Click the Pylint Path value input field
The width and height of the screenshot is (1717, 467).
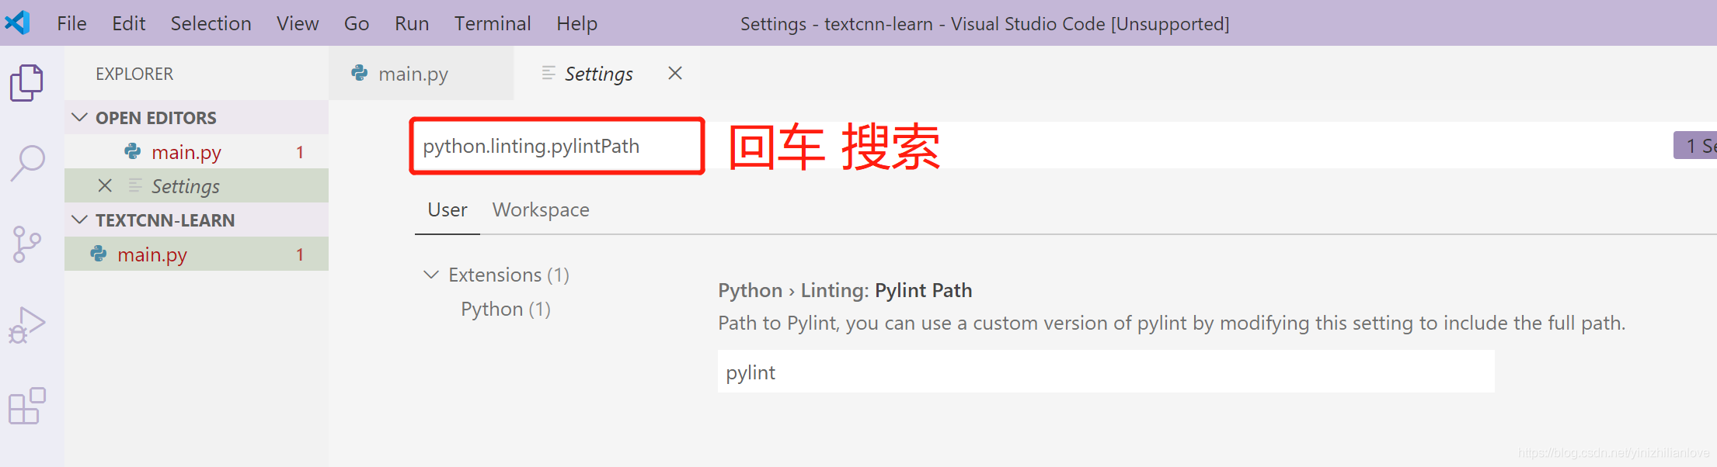pyautogui.click(x=1106, y=372)
